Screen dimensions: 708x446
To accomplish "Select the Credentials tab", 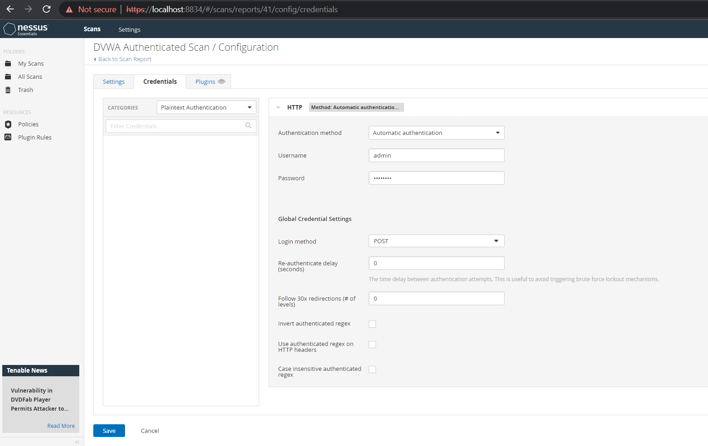I will [160, 82].
